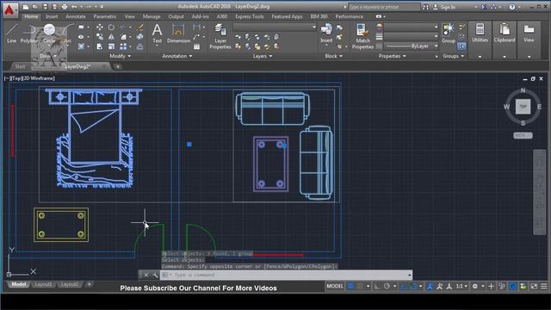Select the Move tool in Modify panel
The image size is (551, 310).
pyautogui.click(x=100, y=27)
